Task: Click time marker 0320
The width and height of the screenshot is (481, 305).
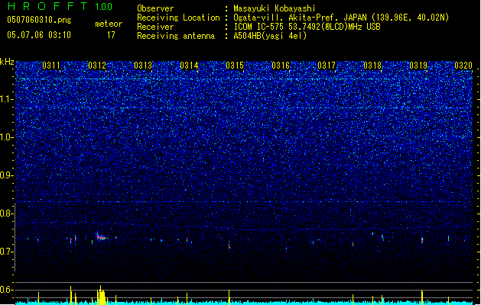Action: tap(463, 66)
